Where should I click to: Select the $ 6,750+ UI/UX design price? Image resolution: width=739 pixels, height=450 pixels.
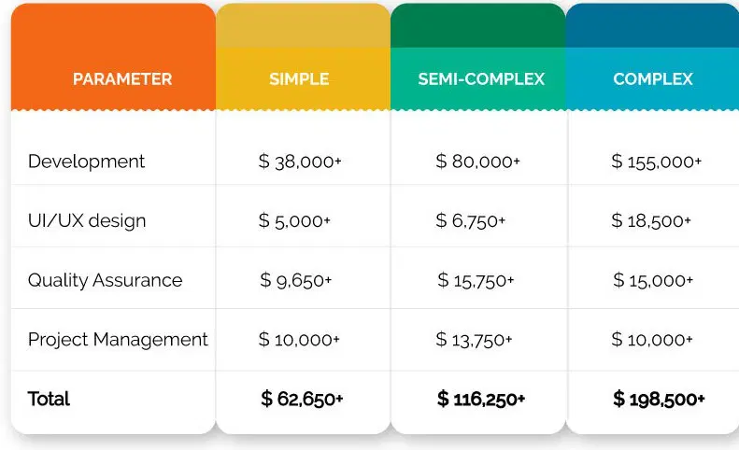click(471, 221)
